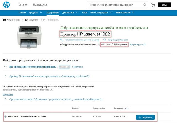The width and height of the screenshot is (177, 123).
Task: Click the Версия column header
Action: pos(75,108)
